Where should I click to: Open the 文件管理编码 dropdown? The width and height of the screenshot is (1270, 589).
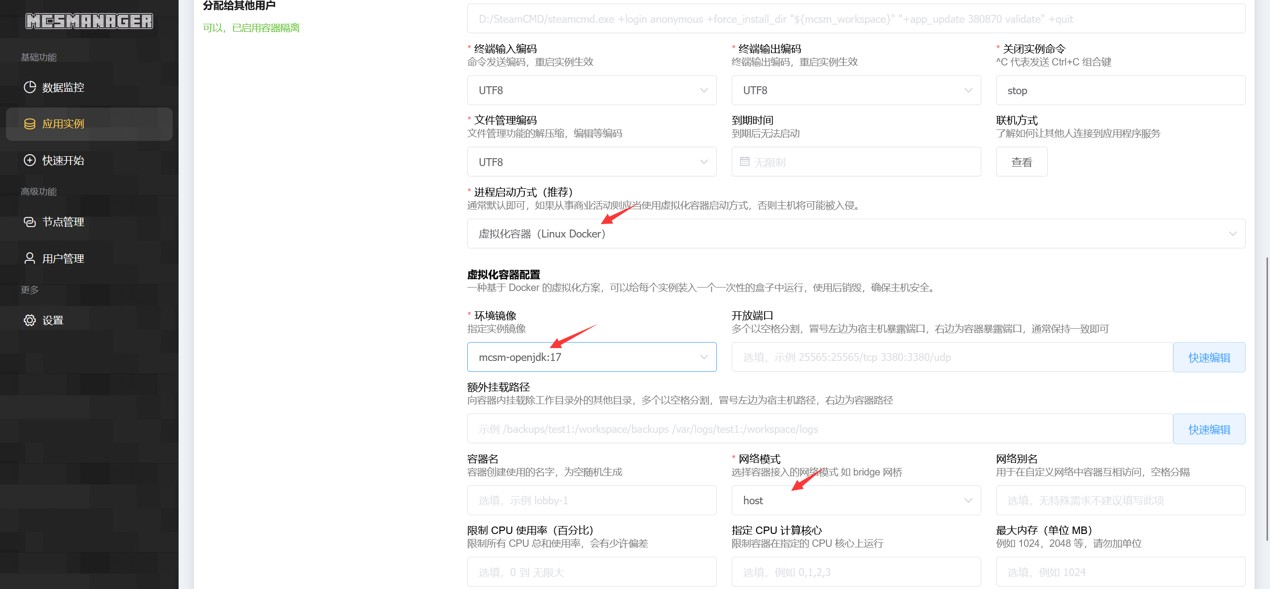coord(591,162)
